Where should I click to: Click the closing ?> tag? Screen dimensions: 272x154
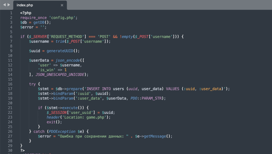(x=23, y=151)
